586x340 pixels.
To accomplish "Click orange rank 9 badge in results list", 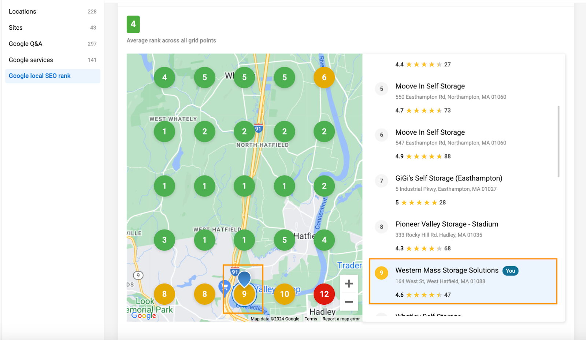I will [382, 273].
